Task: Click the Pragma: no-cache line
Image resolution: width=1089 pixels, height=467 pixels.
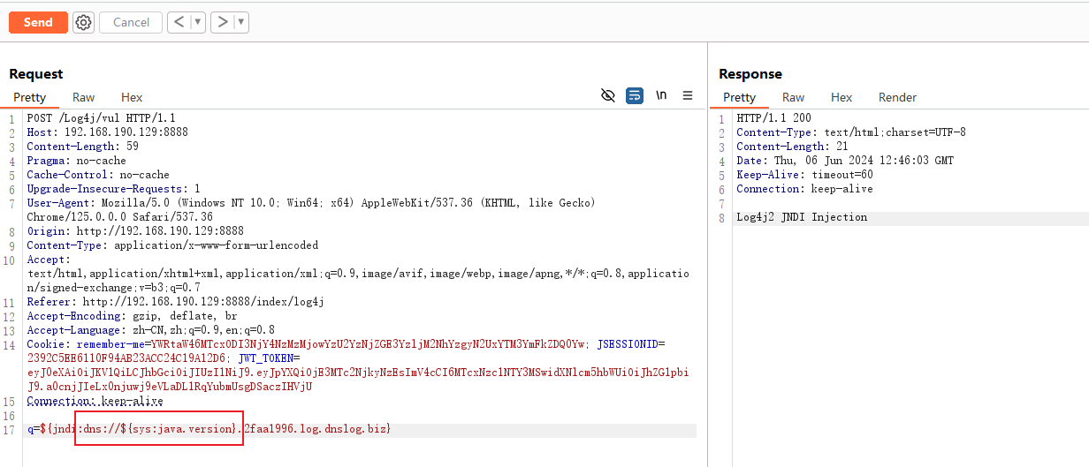Action: (x=76, y=161)
